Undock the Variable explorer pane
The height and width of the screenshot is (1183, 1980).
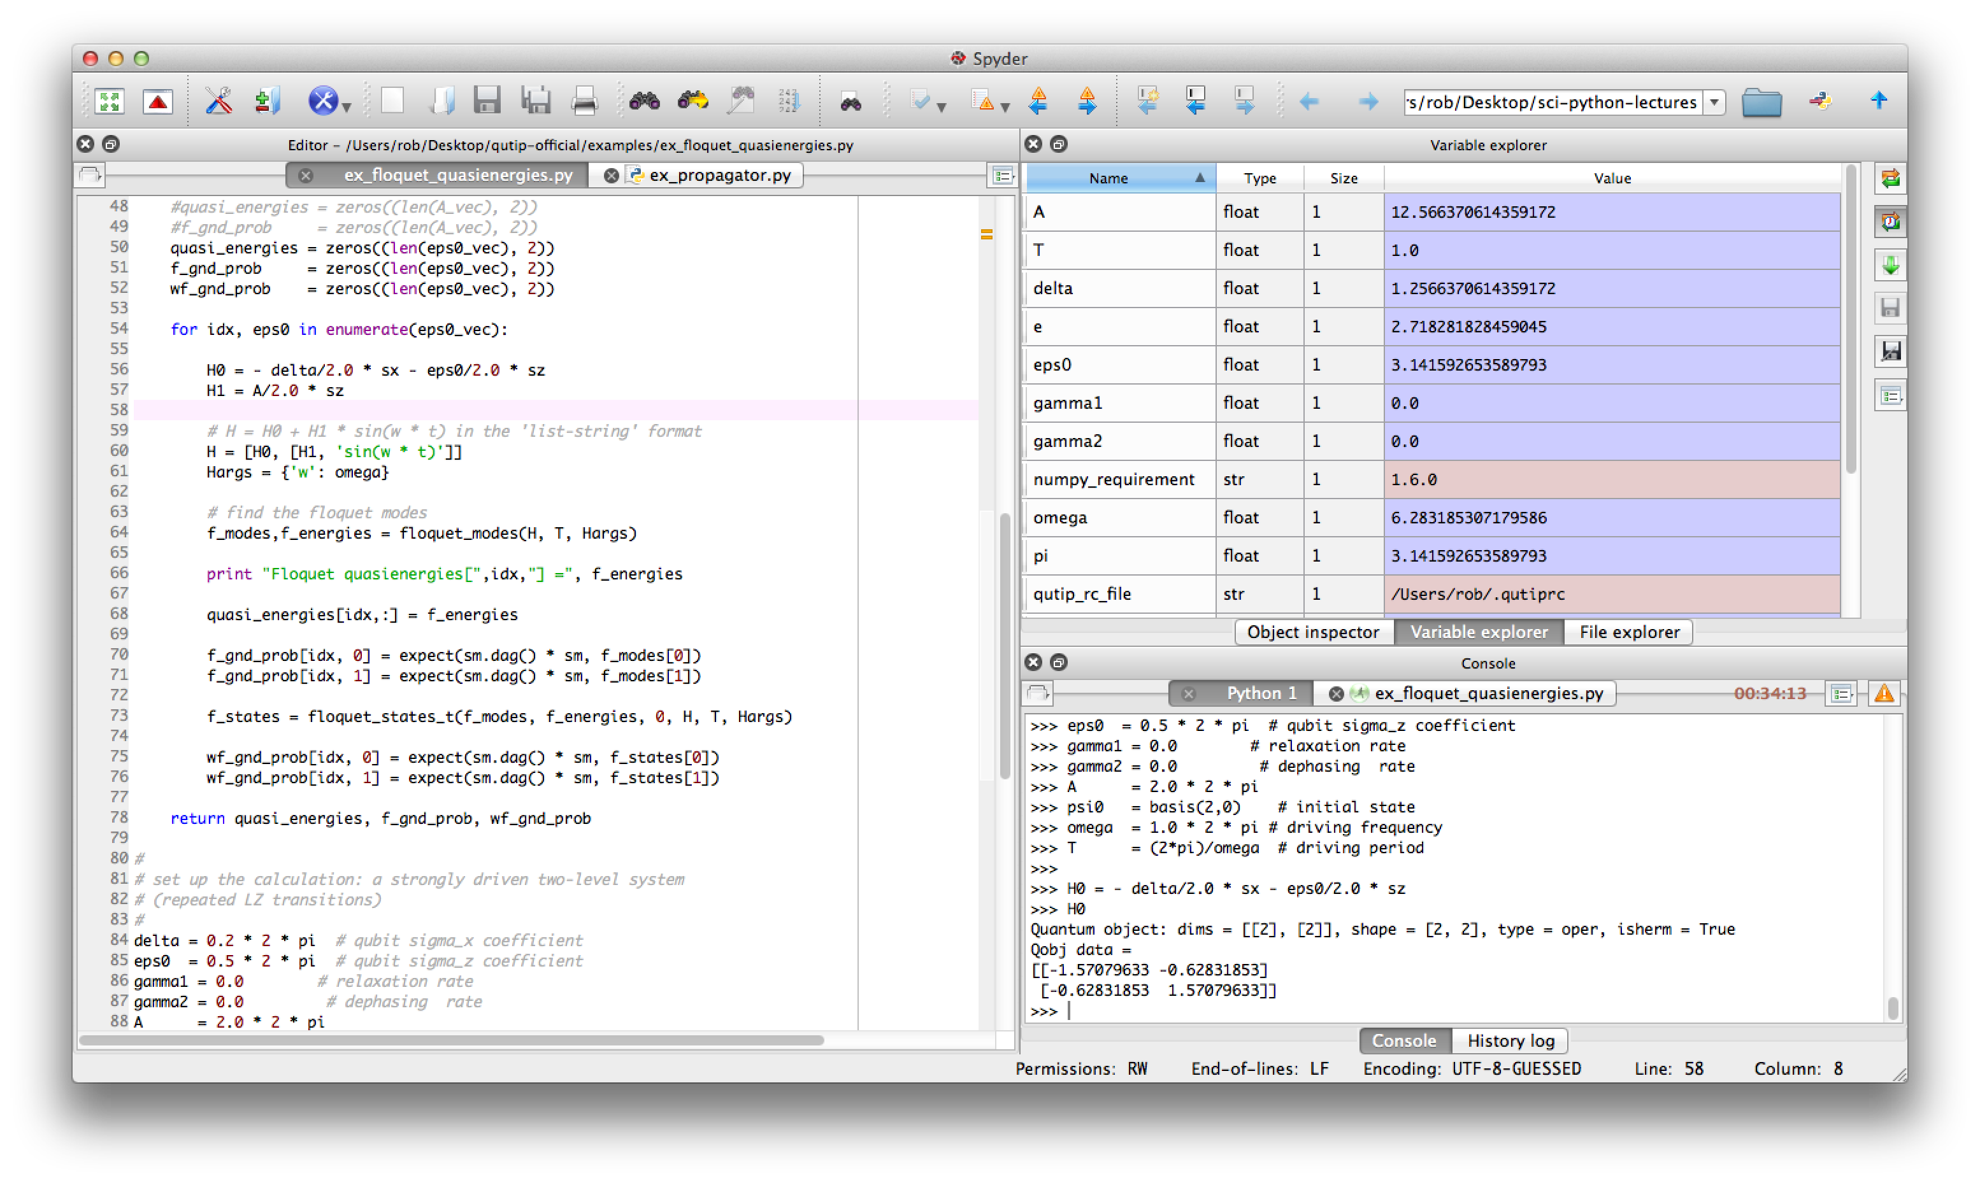[x=1058, y=145]
